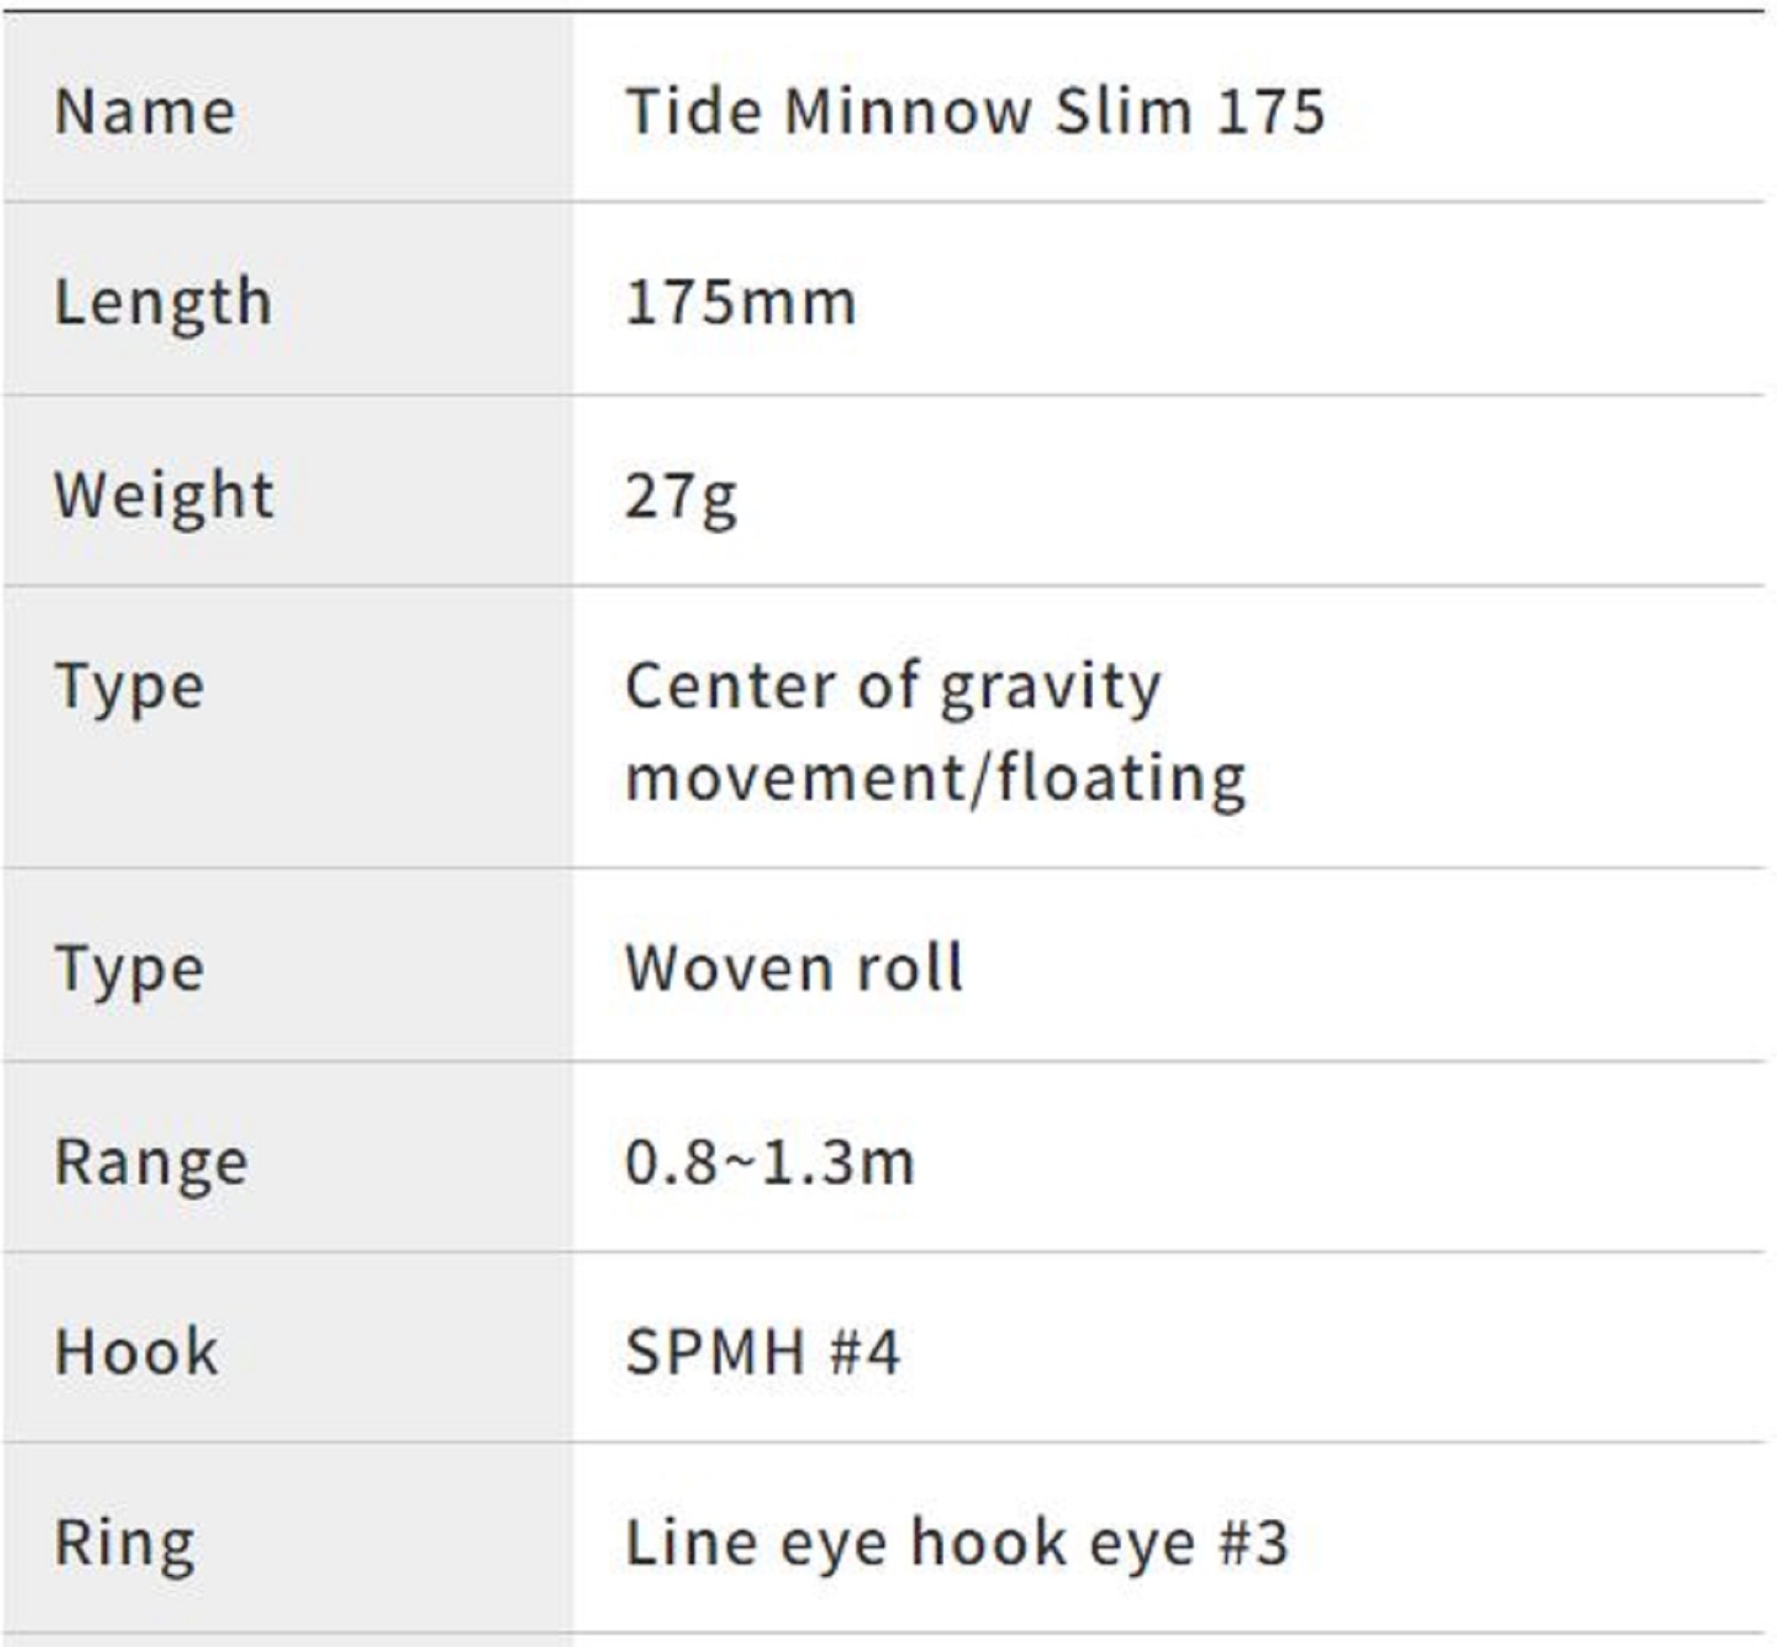Click "175" at end of product name

[x=1272, y=112]
